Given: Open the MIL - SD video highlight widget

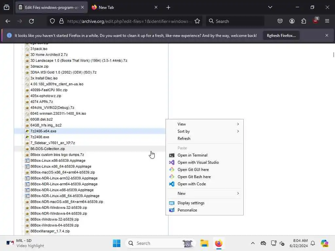Looking at the screenshot, I should [x=25, y=243].
